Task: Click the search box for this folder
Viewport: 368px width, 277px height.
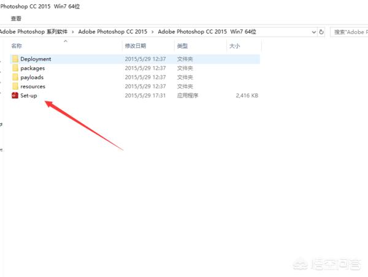Action: coord(349,32)
